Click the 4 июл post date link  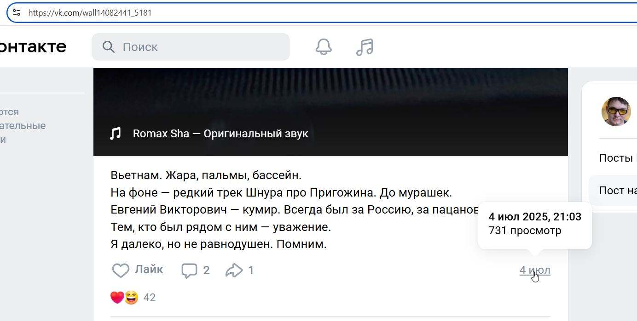(535, 270)
